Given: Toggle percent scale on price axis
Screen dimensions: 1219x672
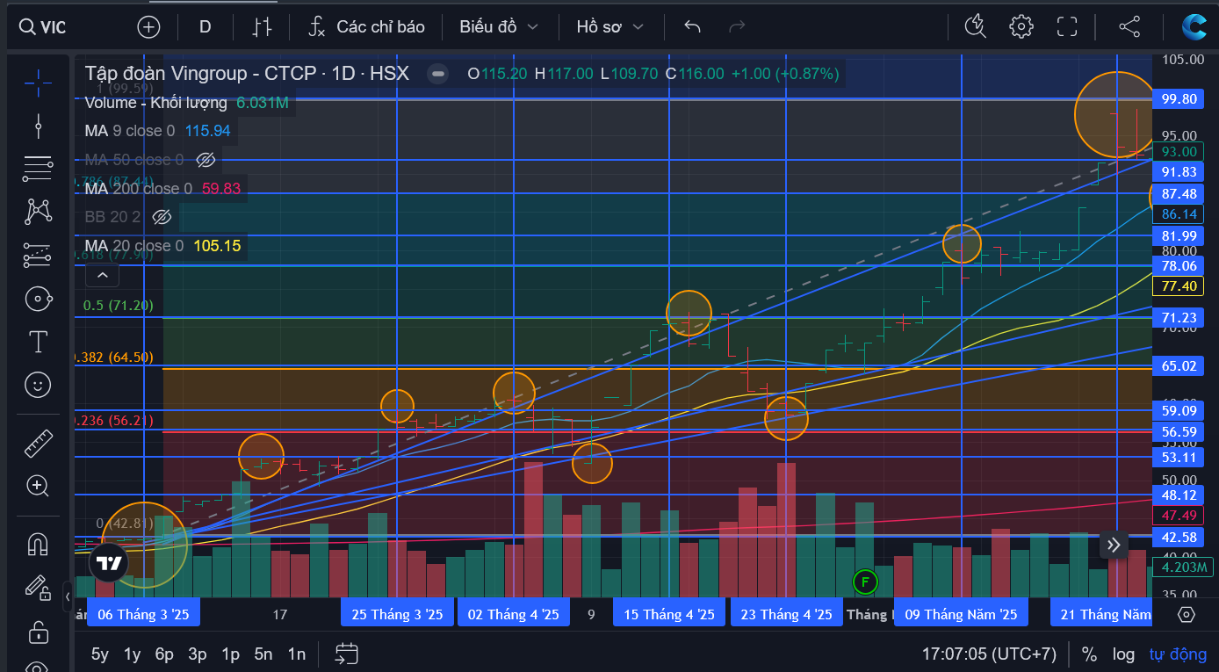Looking at the screenshot, I should [1089, 654].
